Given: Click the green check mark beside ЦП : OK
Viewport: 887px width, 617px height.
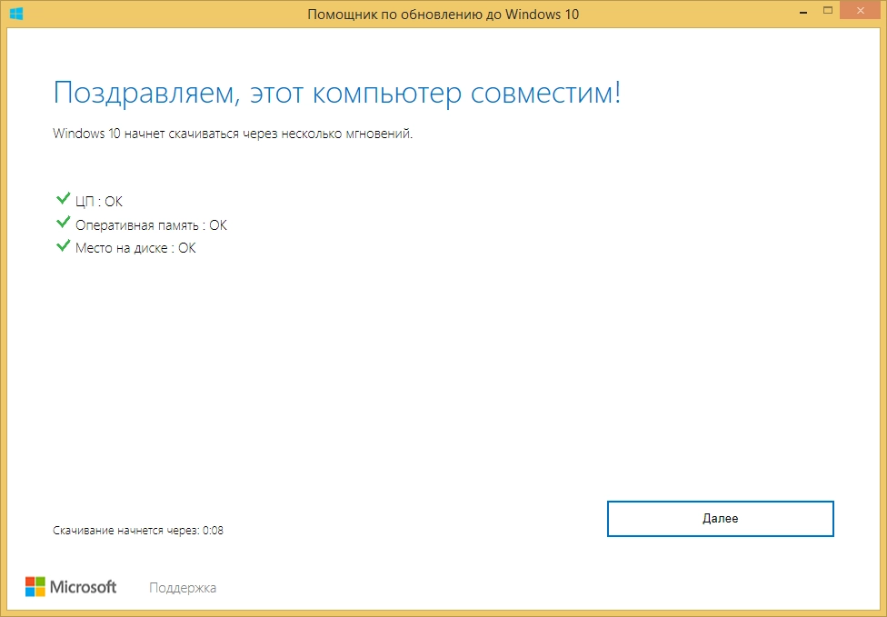Looking at the screenshot, I should (64, 198).
